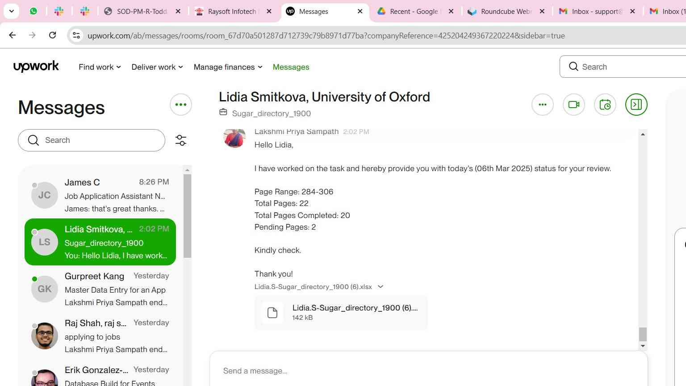This screenshot has width=686, height=386.
Task: Click chat scrollbar thumb
Action: pyautogui.click(x=643, y=334)
